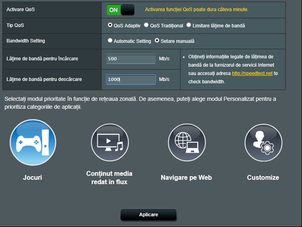Click the Bandwidth Setting row label
This screenshot has width=302, height=227.
click(x=26, y=41)
